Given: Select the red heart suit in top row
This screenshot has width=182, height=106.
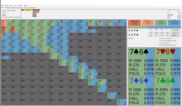Looking at the screenshot, I should pyautogui.click(x=135, y=31).
